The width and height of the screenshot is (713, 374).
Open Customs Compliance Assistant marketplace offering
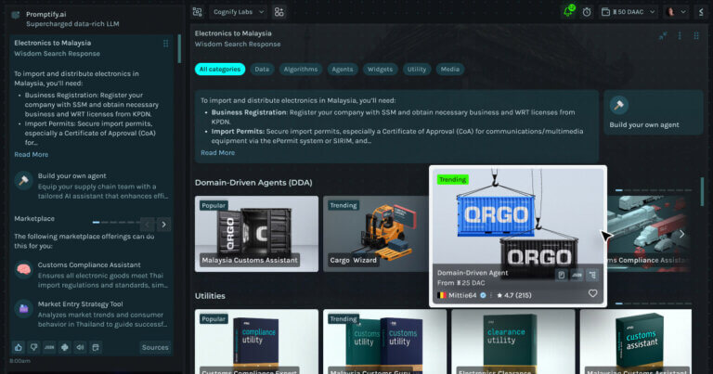click(91, 275)
